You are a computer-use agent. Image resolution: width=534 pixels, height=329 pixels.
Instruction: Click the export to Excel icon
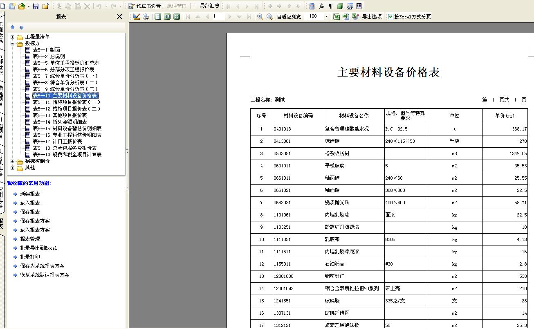pyautogui.click(x=336, y=16)
